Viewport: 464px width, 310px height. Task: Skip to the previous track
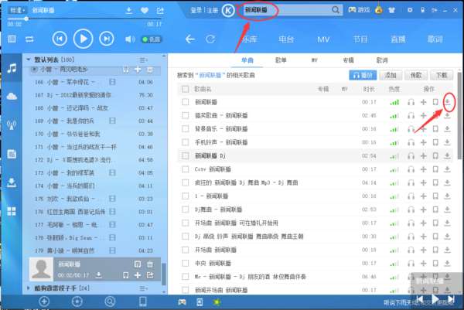(60, 39)
